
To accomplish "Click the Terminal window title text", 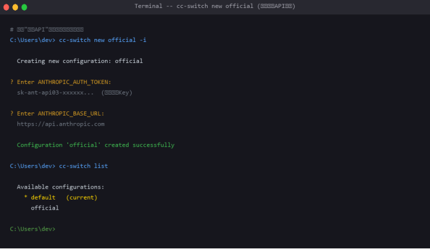I will coord(214,6).
